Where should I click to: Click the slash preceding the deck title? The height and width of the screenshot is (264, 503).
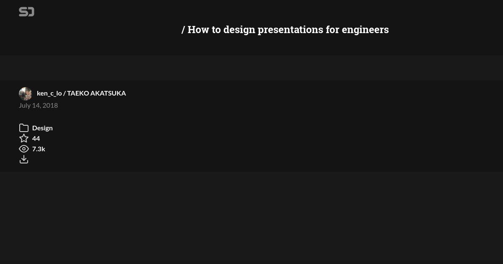coord(183,30)
